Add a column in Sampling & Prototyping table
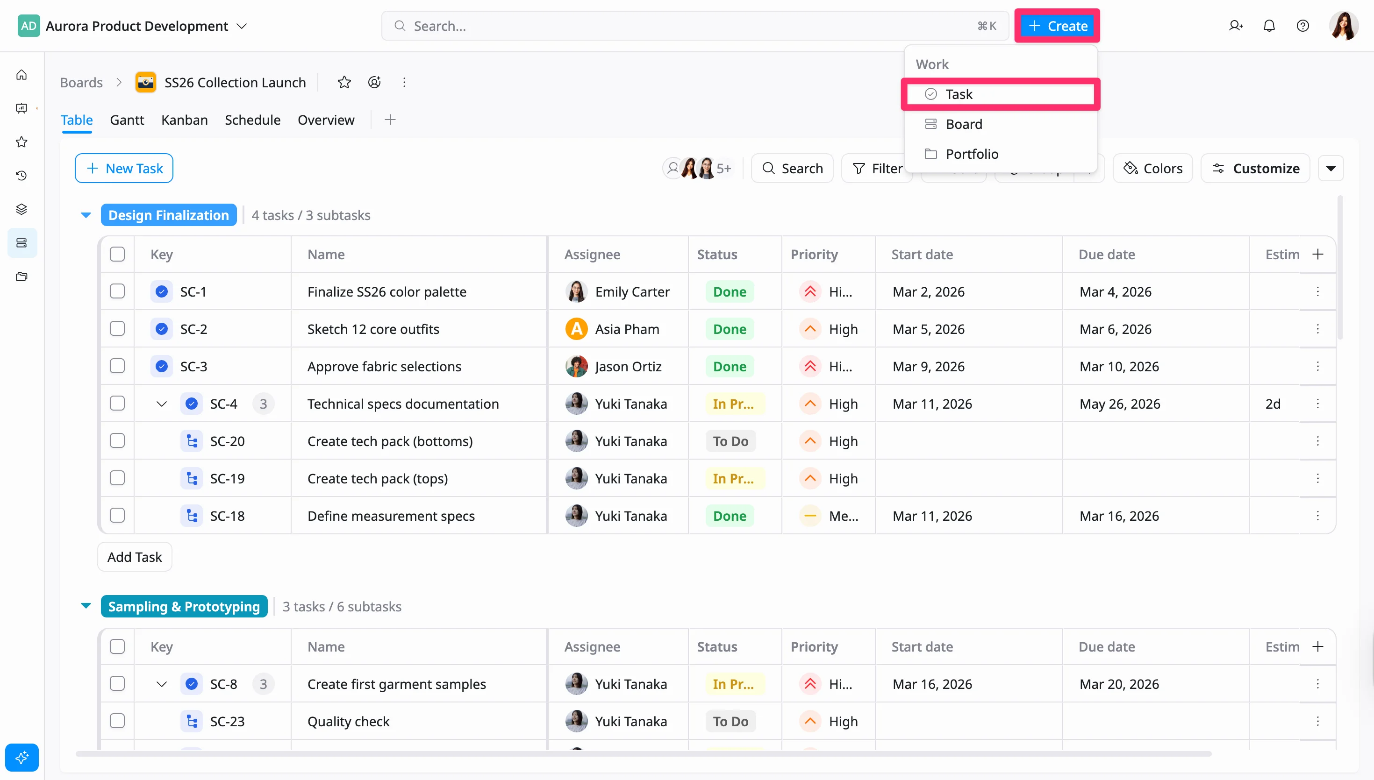The height and width of the screenshot is (780, 1374). (x=1318, y=646)
